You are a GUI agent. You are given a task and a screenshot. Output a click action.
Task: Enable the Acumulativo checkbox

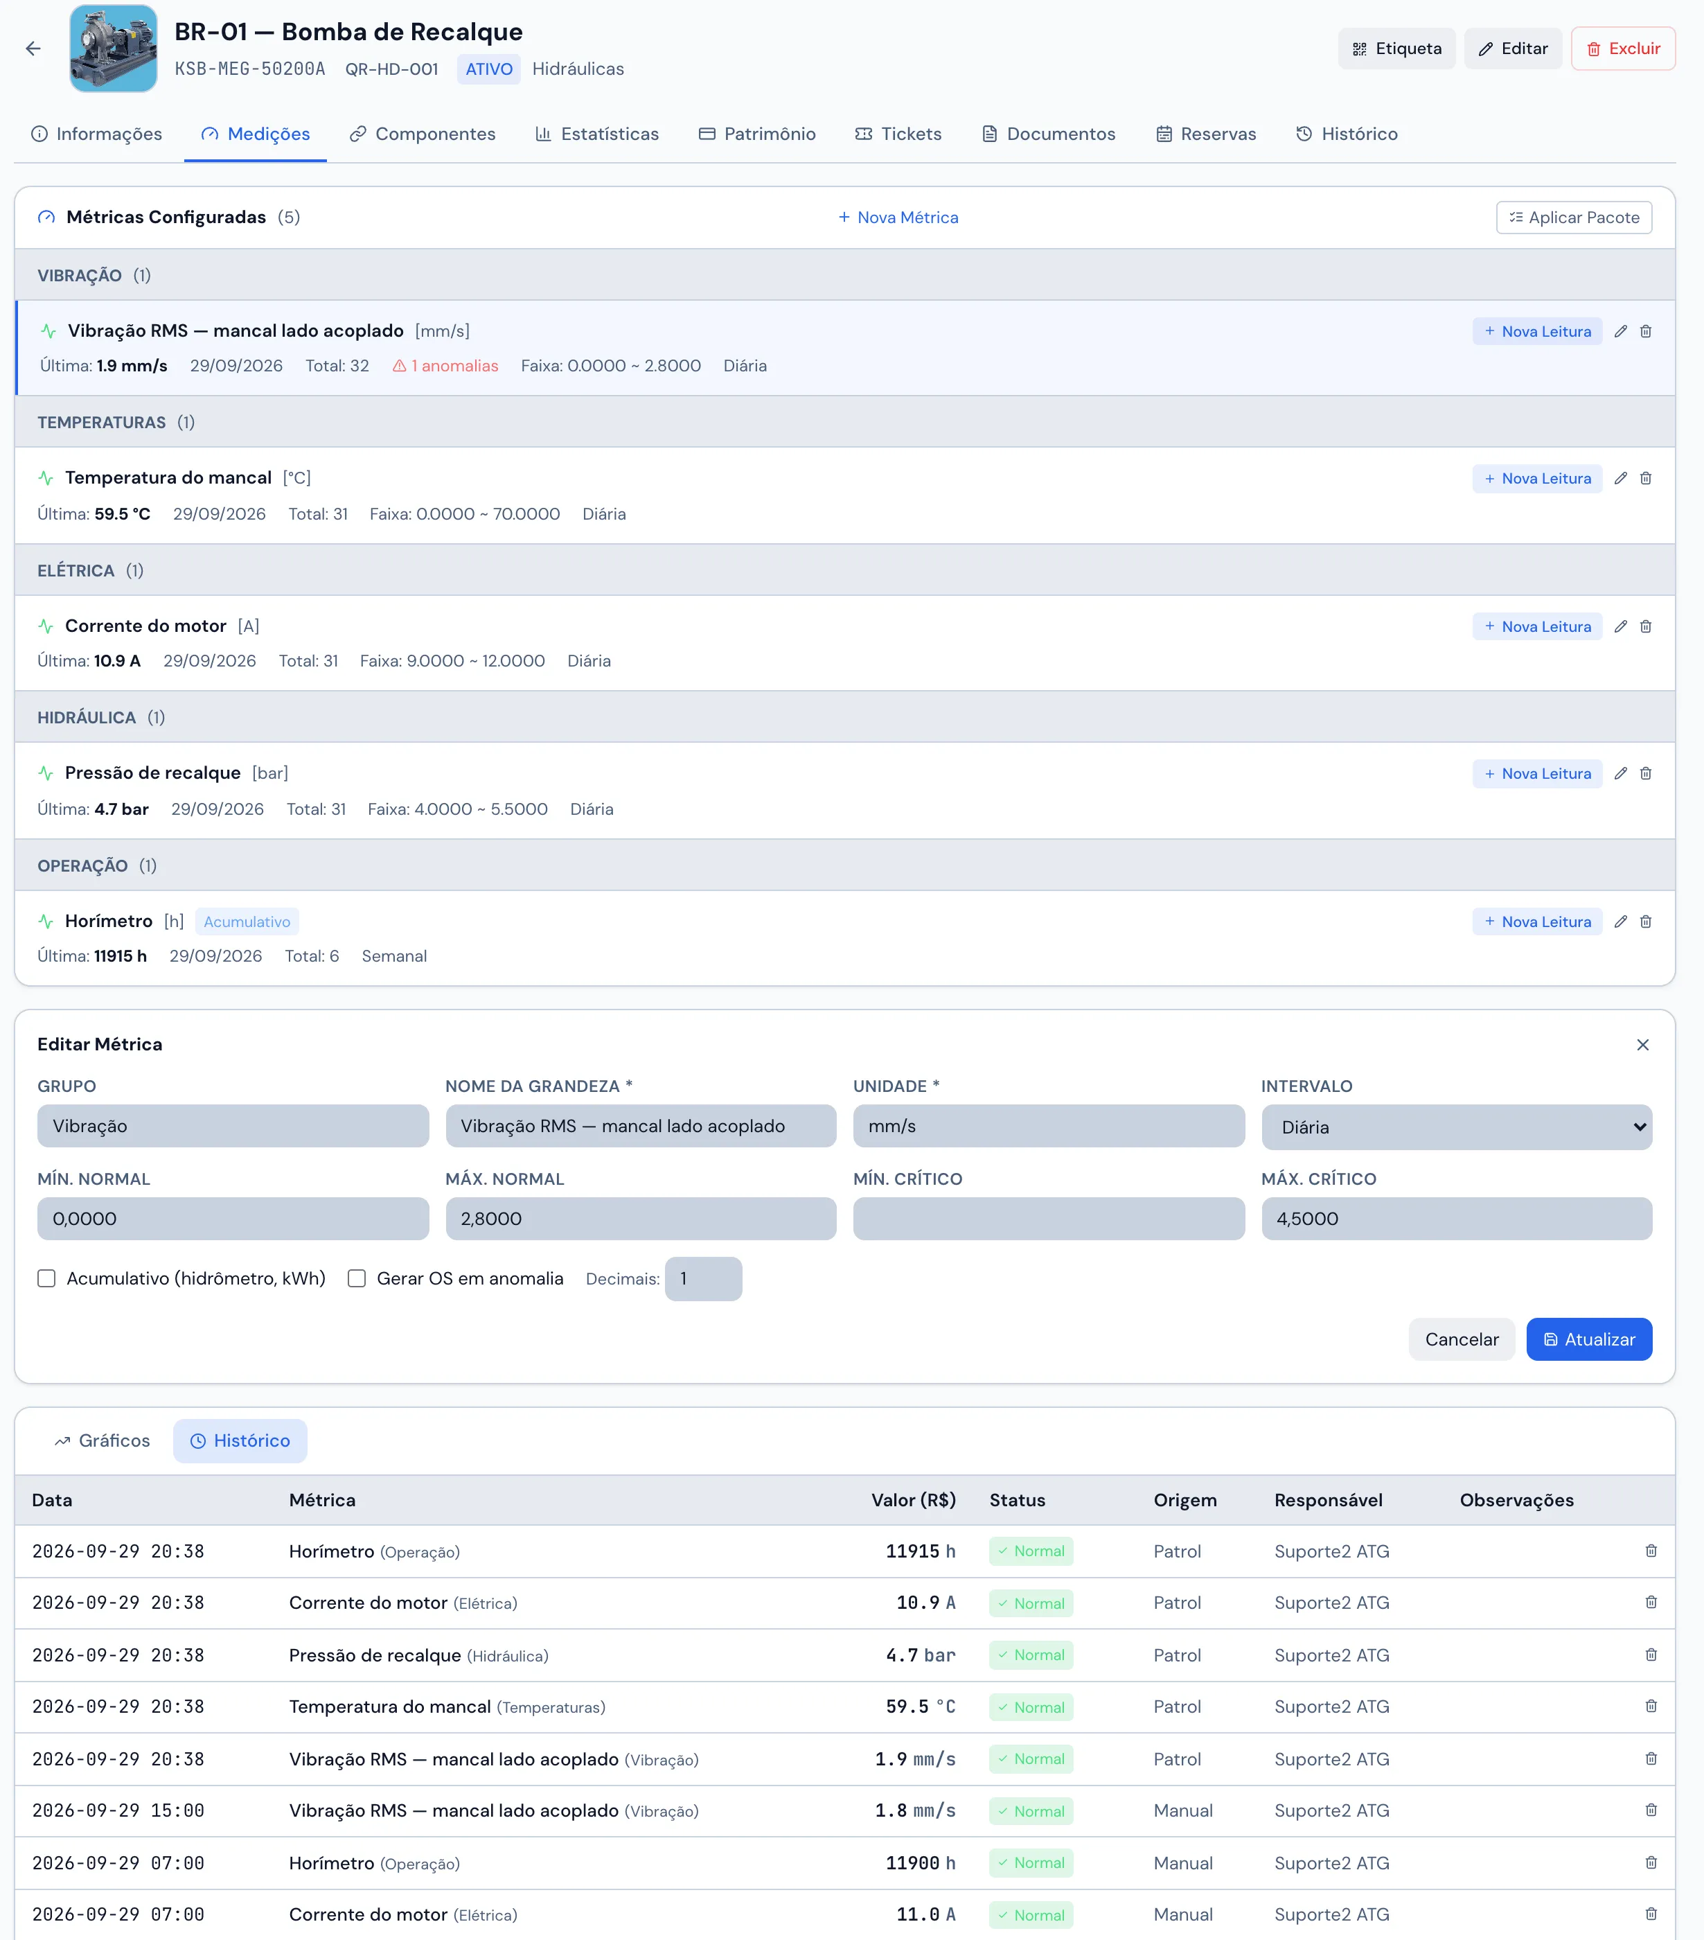point(46,1278)
